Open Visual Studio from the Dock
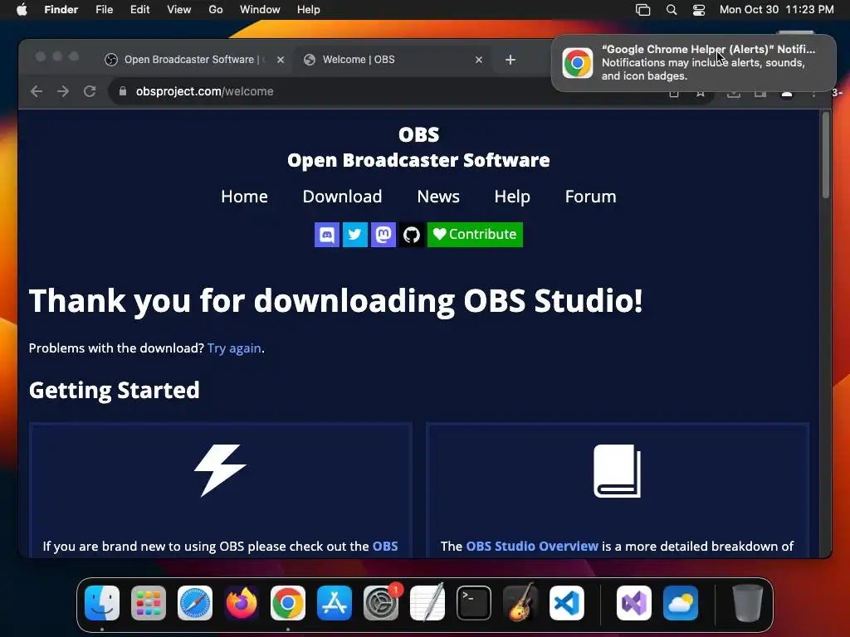The width and height of the screenshot is (850, 637). (634, 603)
